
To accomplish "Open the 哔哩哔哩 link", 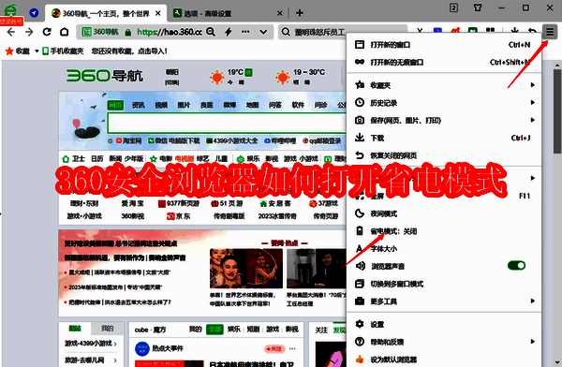I will pyautogui.click(x=280, y=140).
